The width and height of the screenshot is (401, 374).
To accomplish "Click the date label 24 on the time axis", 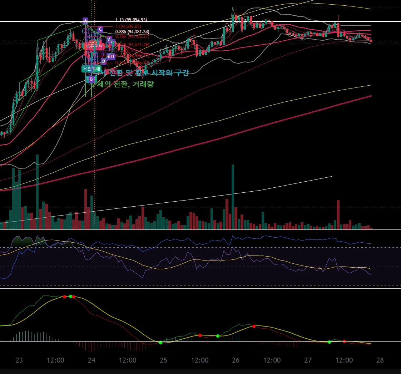I will coord(91,360).
